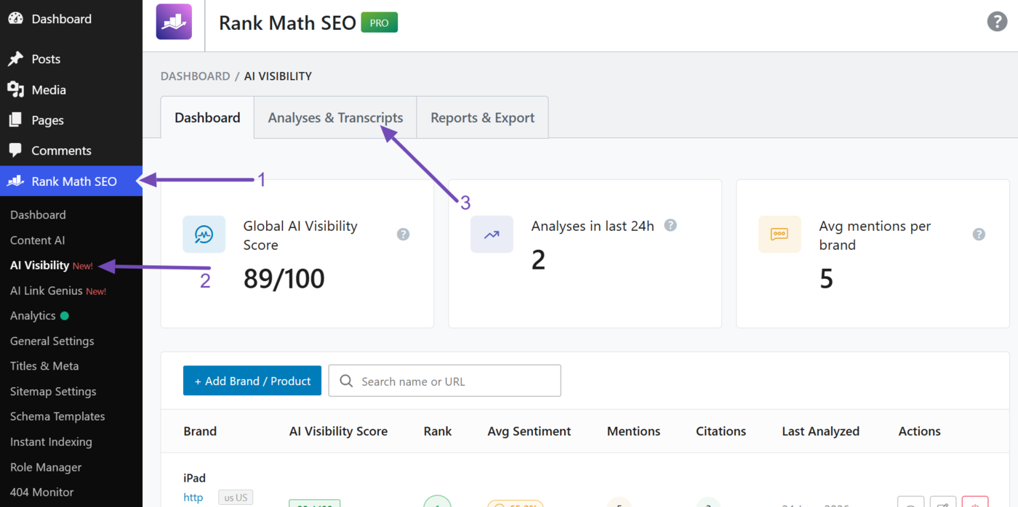The height and width of the screenshot is (507, 1018).
Task: Click the red New! label beside AI Visibility
Action: [83, 266]
